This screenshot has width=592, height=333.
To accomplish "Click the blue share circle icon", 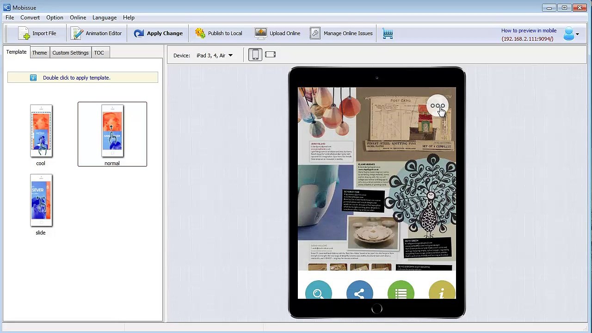I will tap(359, 290).
